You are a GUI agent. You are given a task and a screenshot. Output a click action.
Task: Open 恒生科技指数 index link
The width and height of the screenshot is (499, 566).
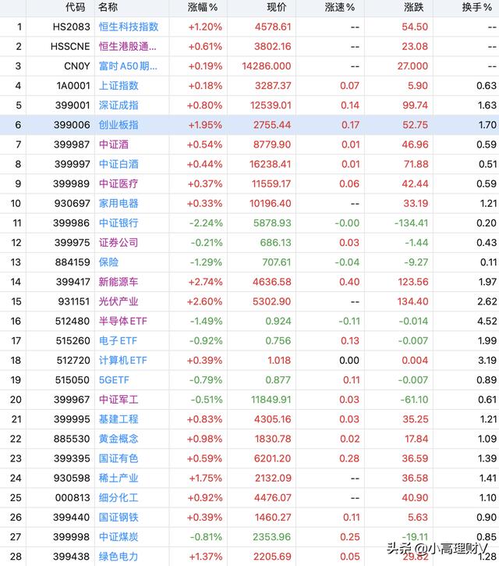tap(129, 27)
